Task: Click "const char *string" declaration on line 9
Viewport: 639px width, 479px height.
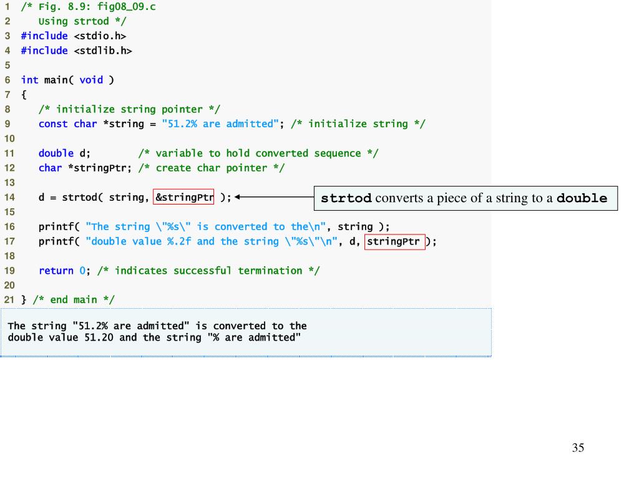Action: [x=91, y=124]
